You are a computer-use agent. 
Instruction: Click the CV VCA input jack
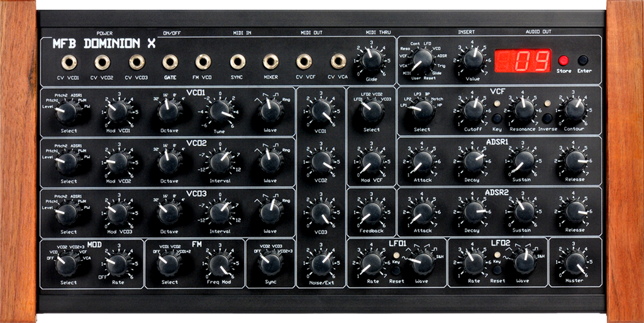338,62
